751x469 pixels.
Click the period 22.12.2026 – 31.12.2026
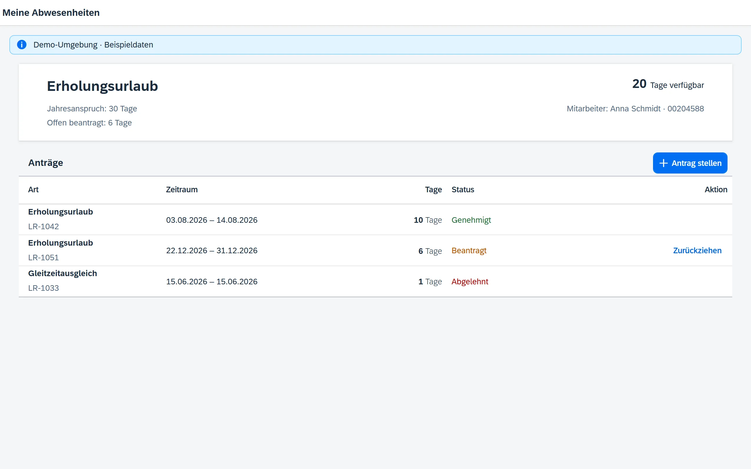[x=212, y=251]
